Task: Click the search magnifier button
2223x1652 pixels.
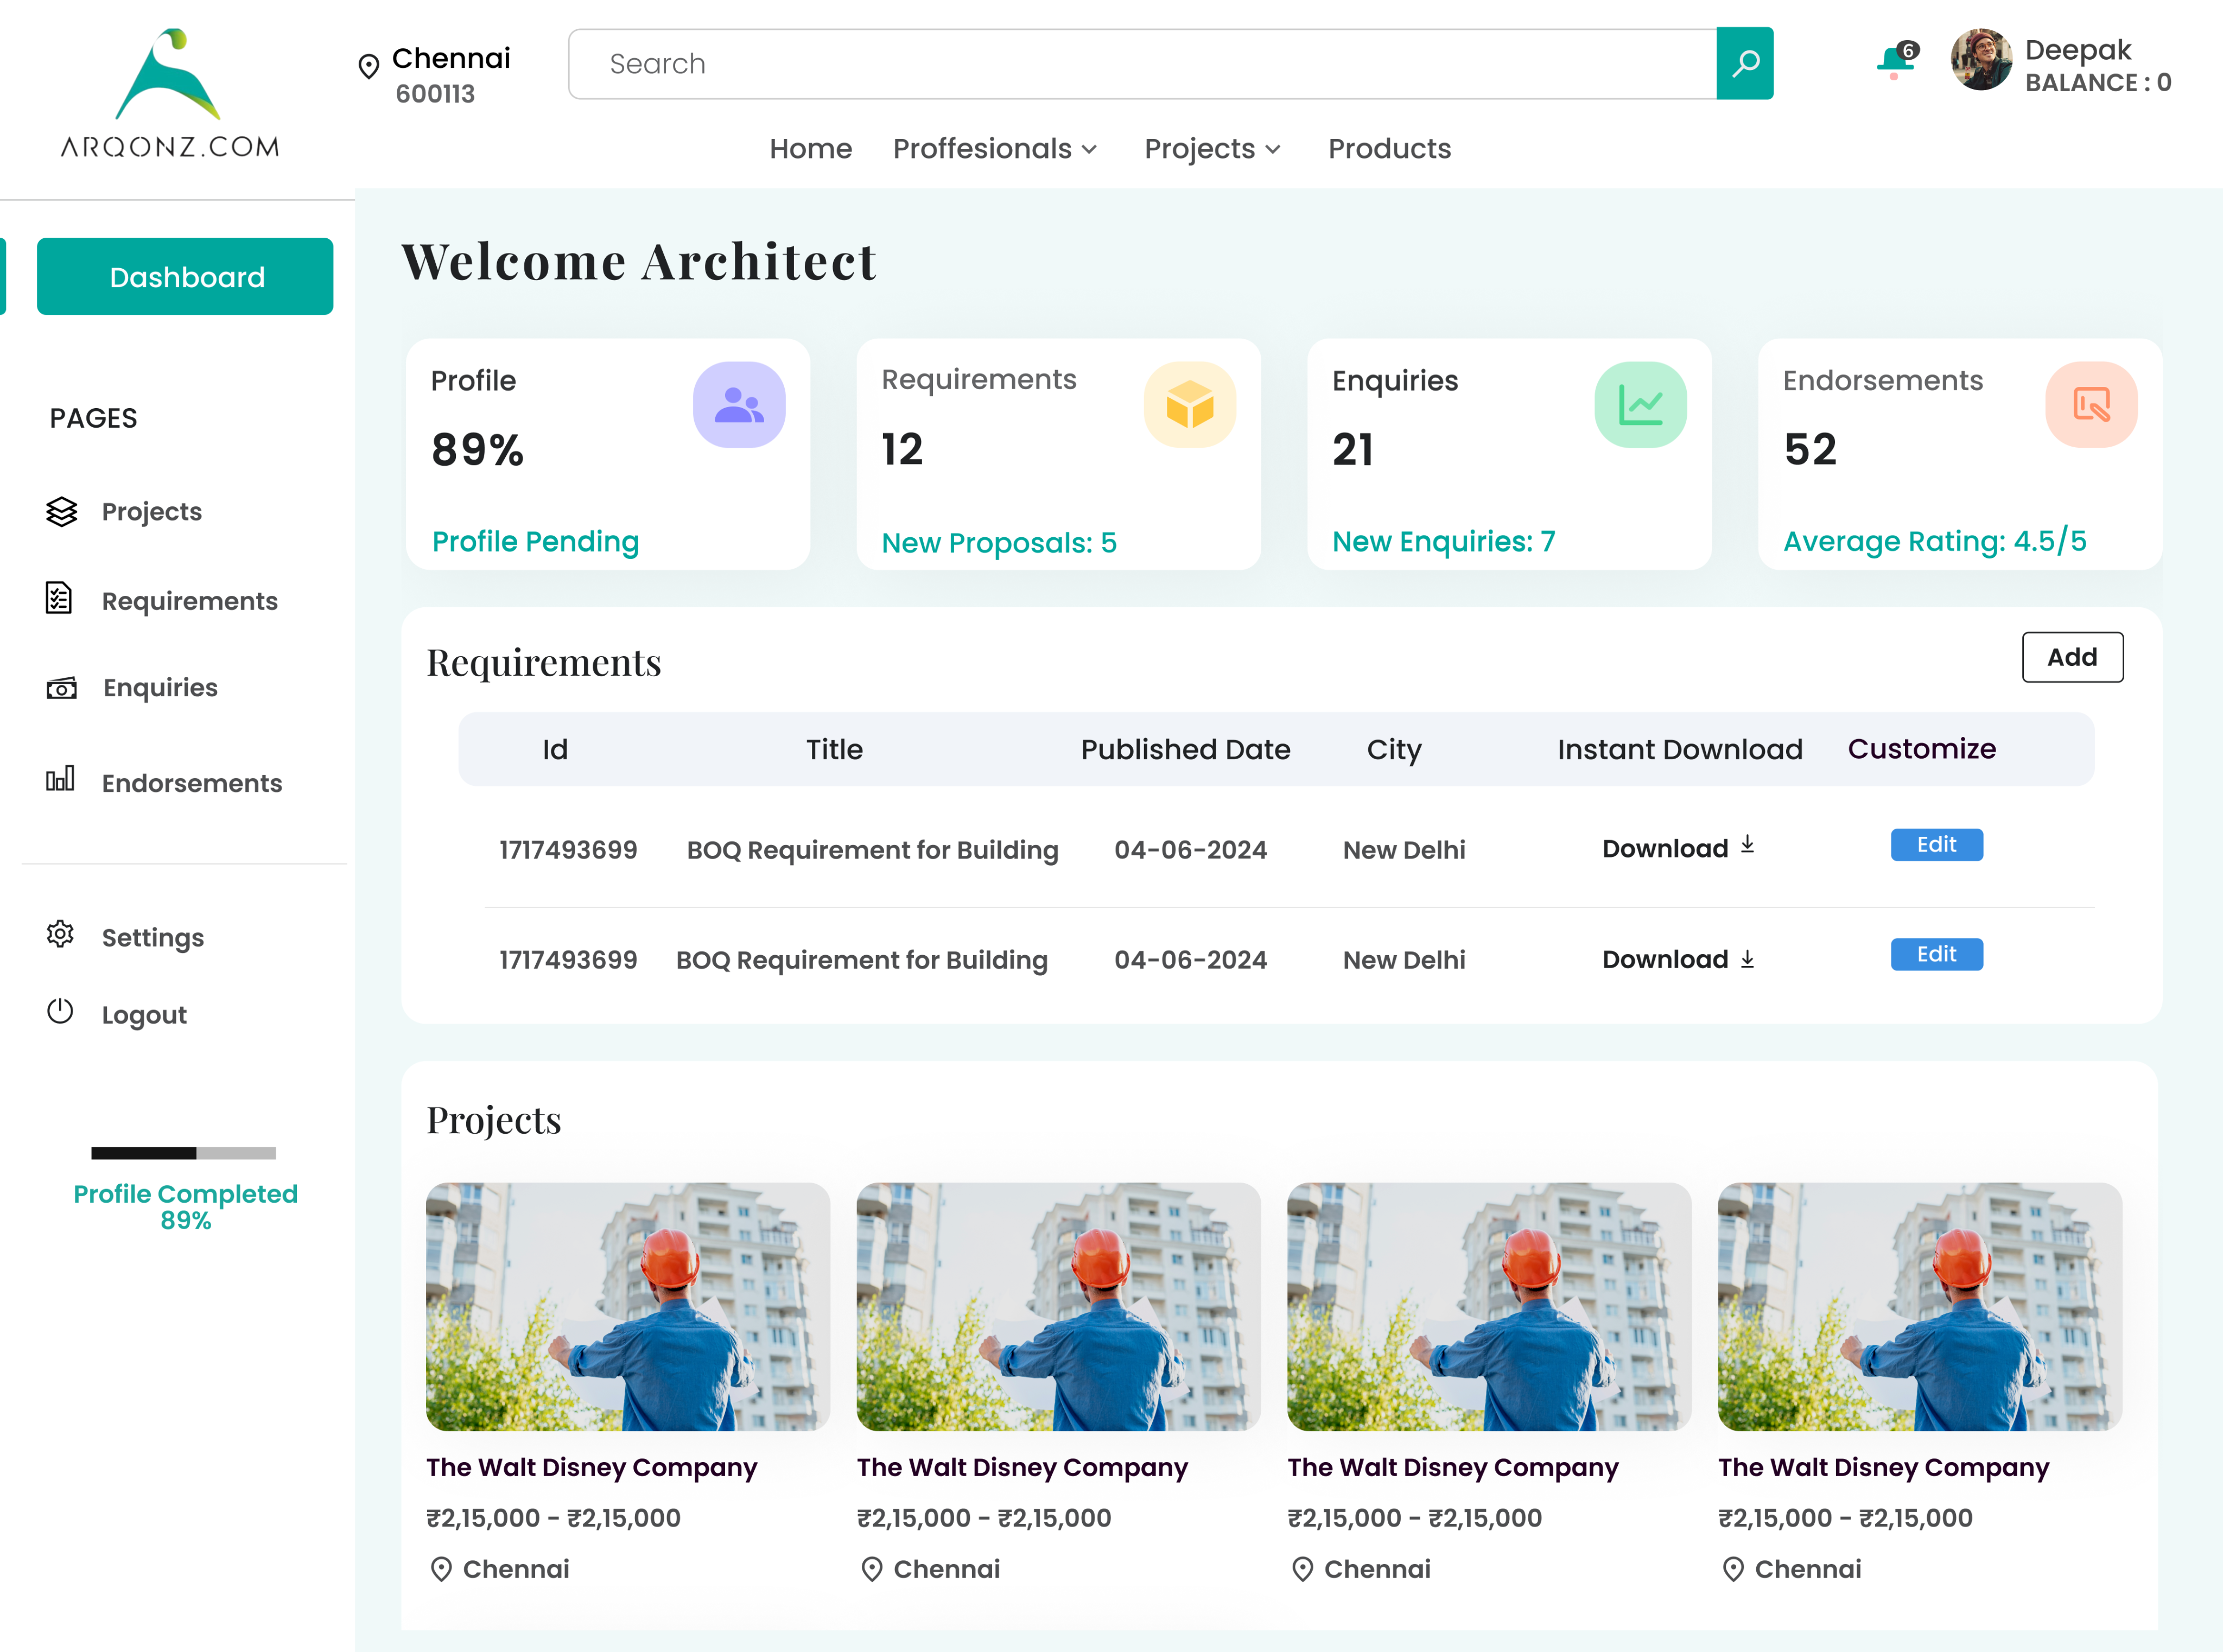Action: pyautogui.click(x=1745, y=63)
